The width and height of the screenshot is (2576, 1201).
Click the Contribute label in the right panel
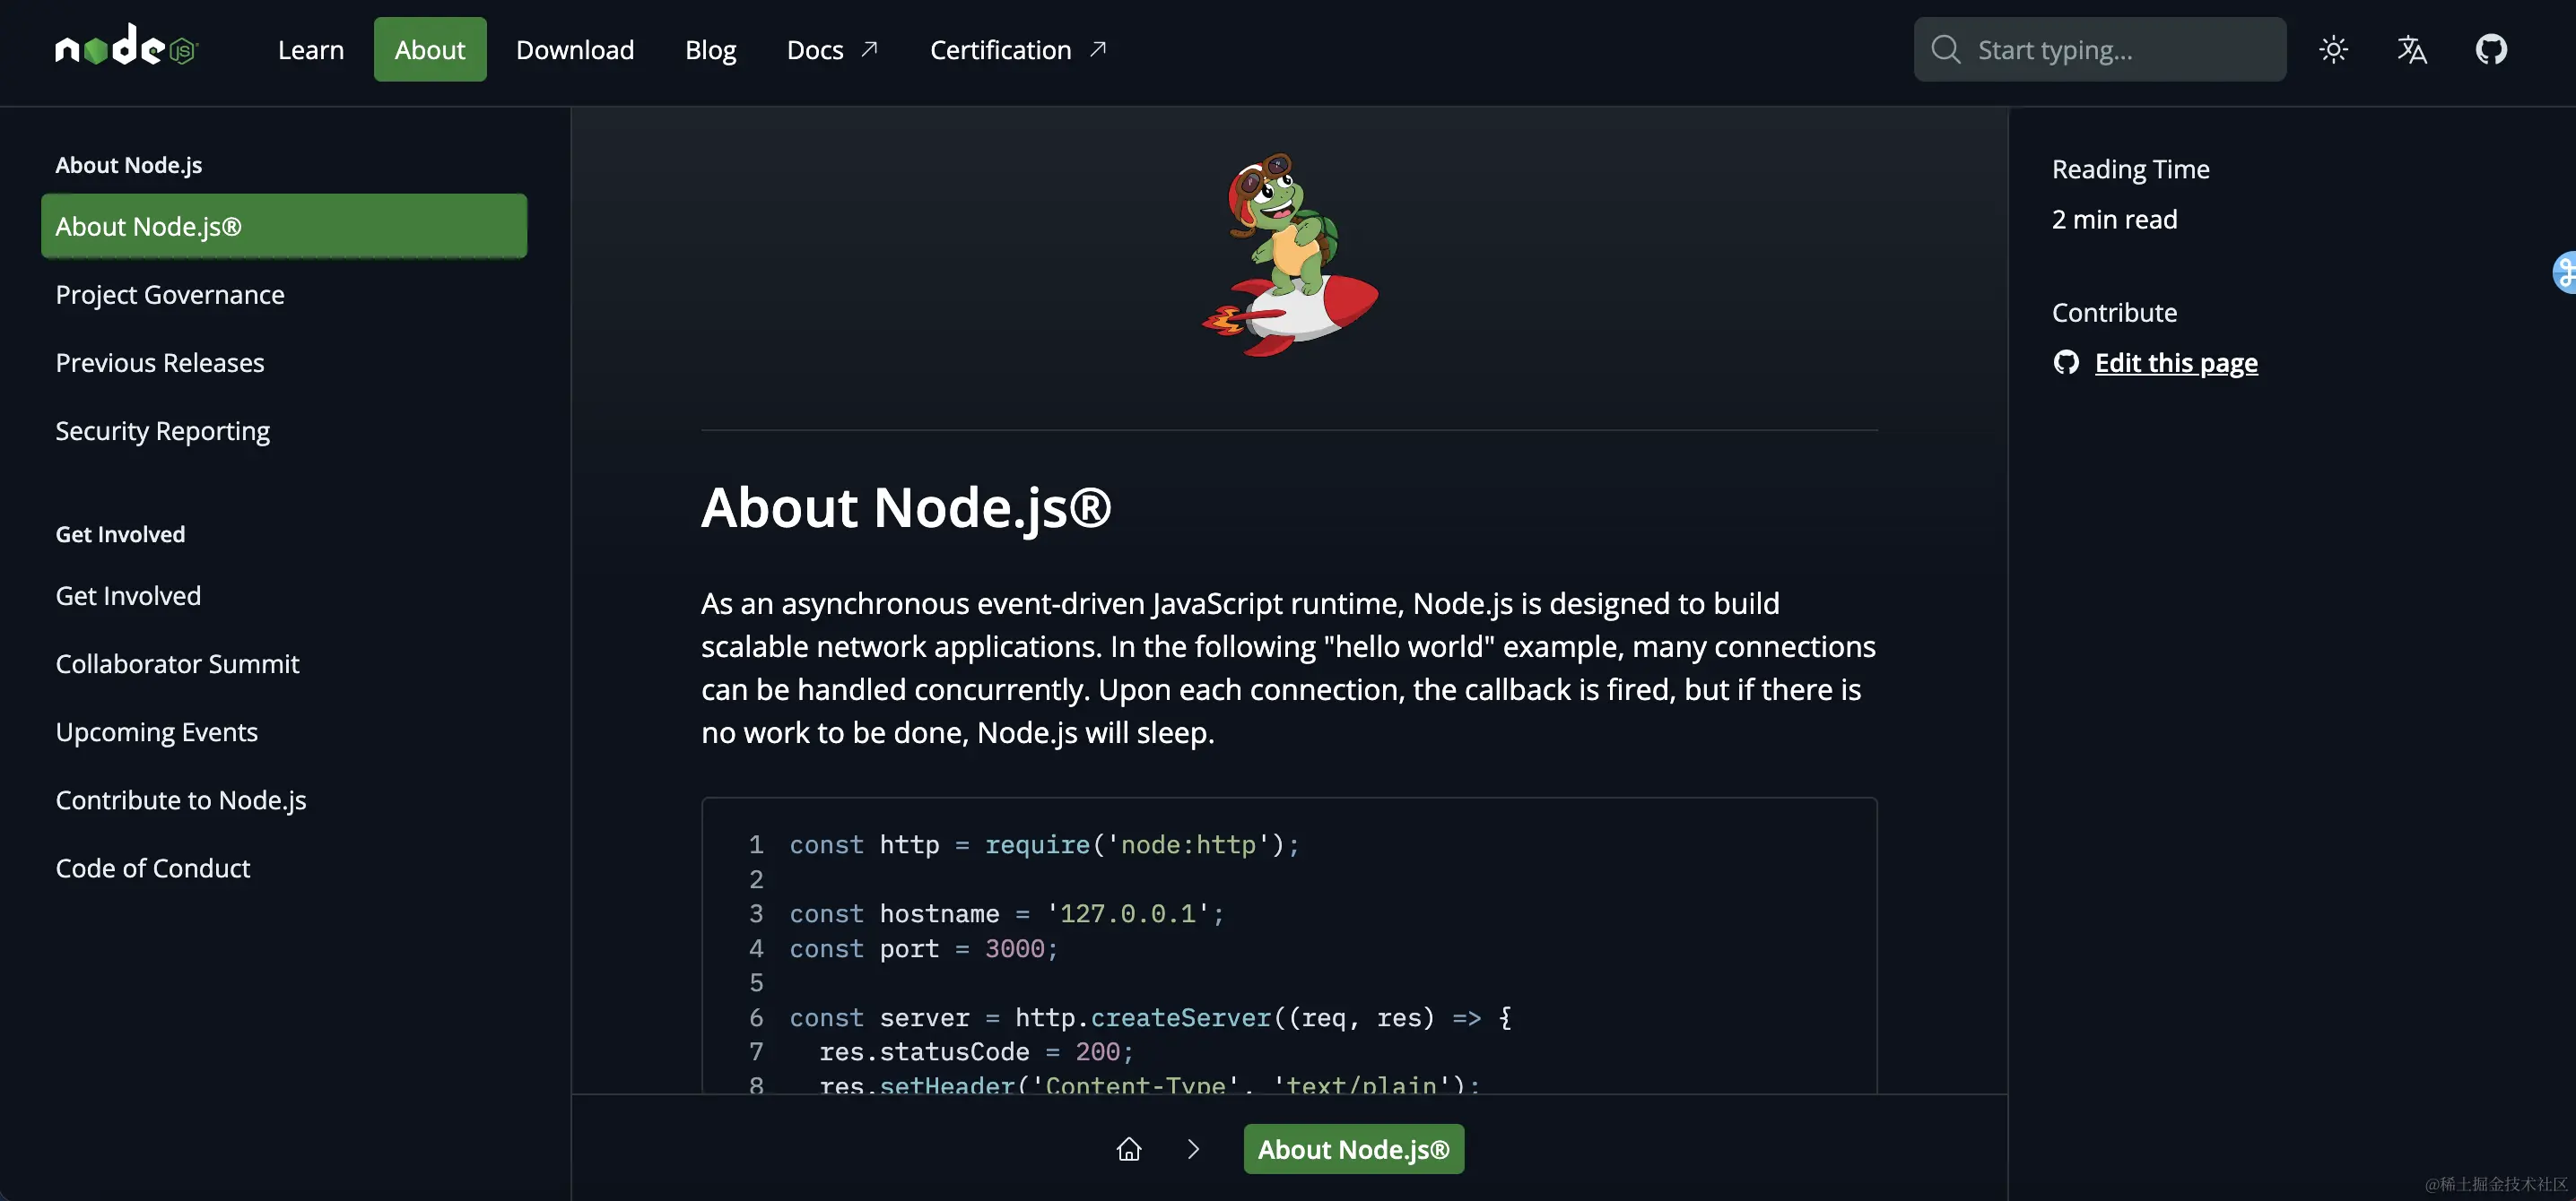2114,312
